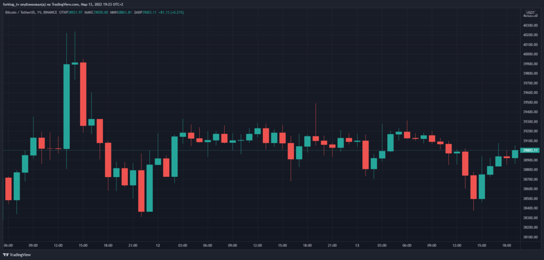Click the current price tag 39003.11
The image size is (544, 260).
(531, 151)
